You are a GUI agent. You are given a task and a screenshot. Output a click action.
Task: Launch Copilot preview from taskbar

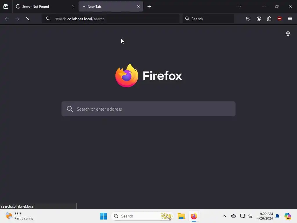click(287, 216)
